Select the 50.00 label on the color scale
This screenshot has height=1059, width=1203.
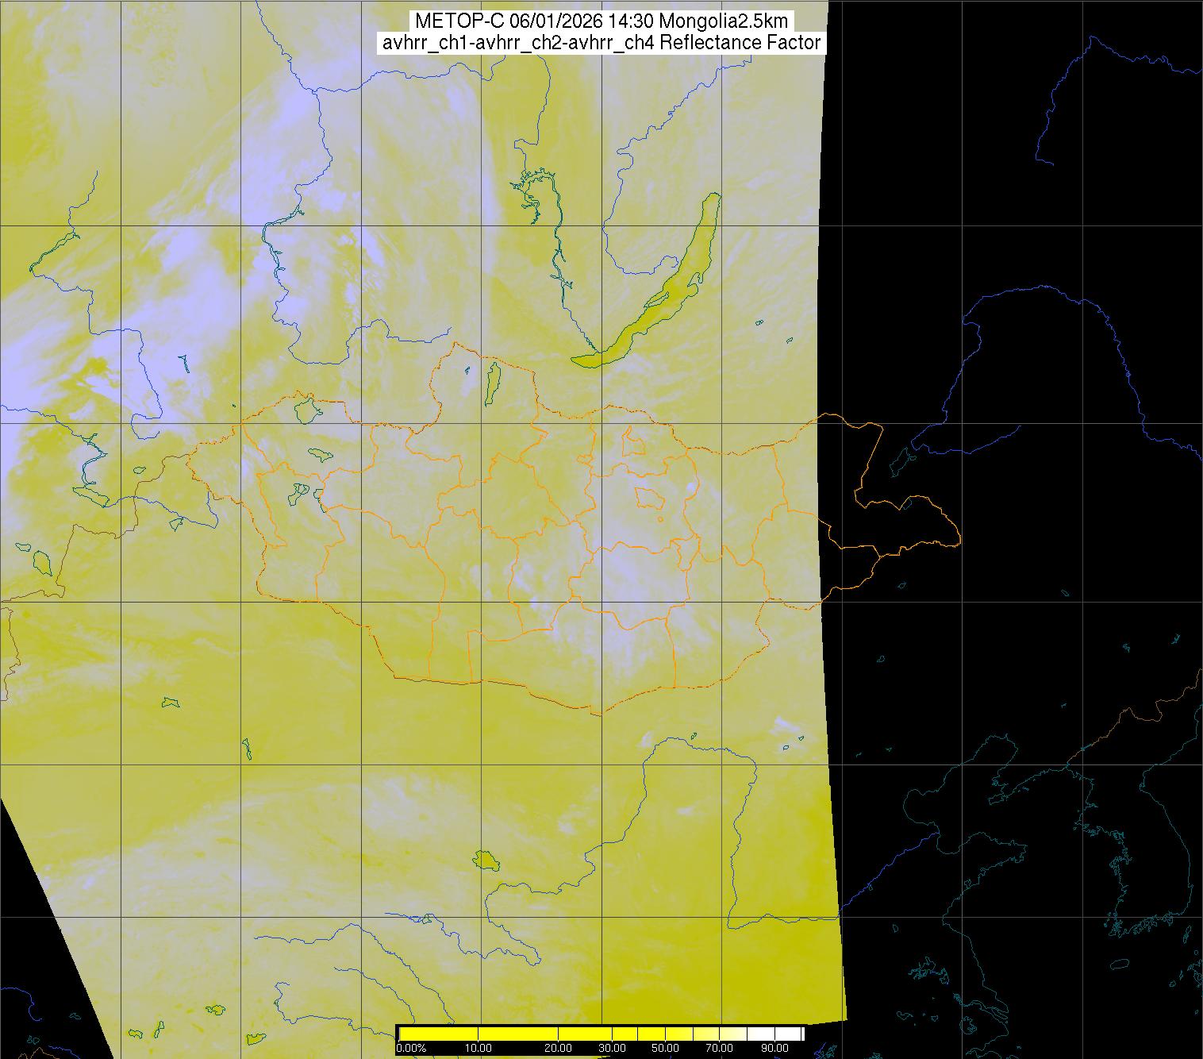point(664,1049)
